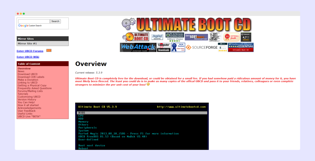Open the Findmysoft Review Essential badge

[241, 47]
